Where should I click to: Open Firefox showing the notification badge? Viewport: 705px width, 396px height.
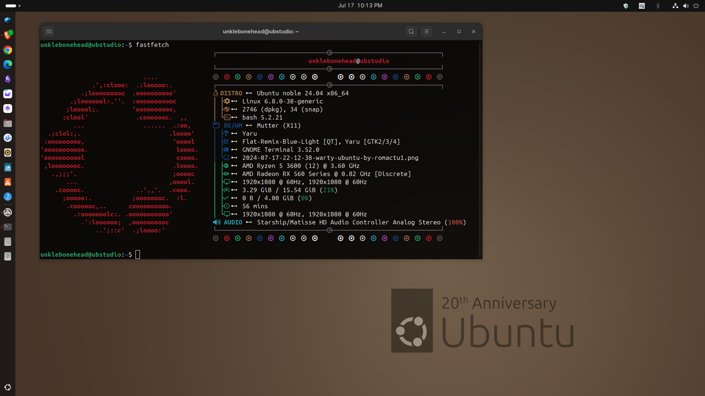[8, 35]
